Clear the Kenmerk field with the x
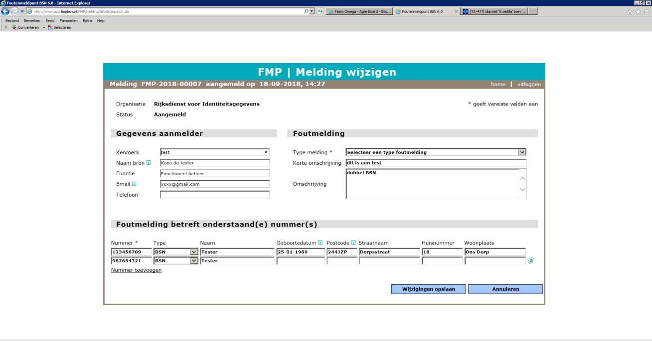 266,152
